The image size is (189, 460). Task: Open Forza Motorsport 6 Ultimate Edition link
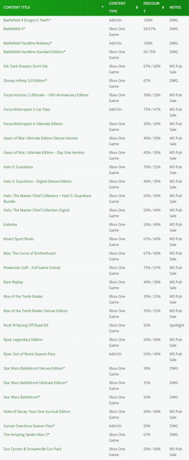[33, 124]
